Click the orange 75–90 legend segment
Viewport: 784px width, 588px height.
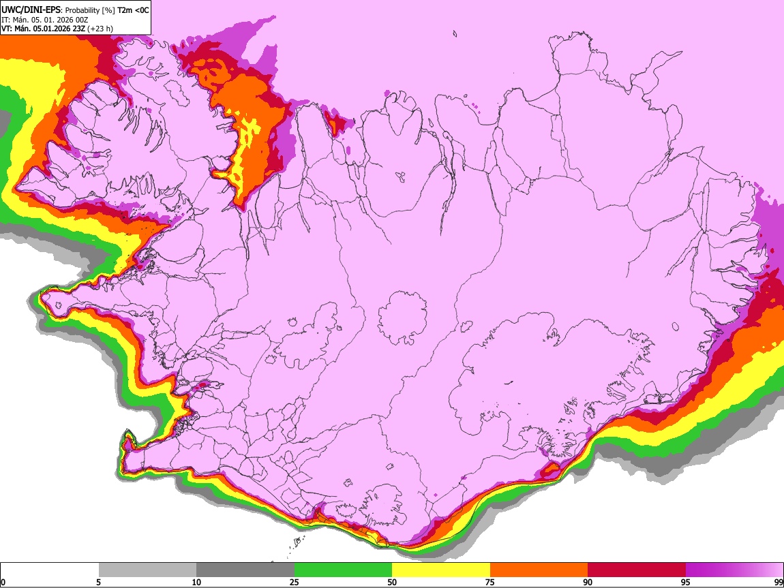click(539, 570)
